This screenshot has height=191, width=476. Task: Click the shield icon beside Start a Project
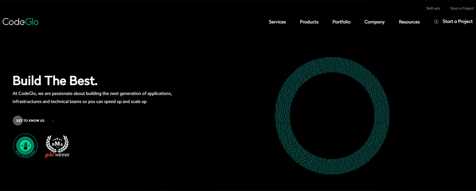coord(436,22)
